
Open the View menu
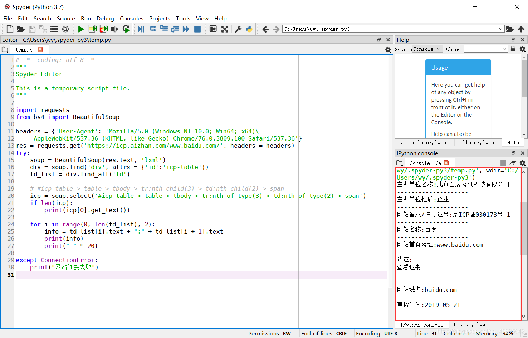point(202,18)
